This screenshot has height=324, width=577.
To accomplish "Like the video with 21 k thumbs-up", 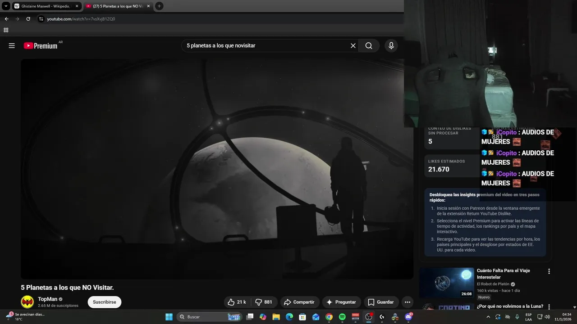I will tap(237, 302).
